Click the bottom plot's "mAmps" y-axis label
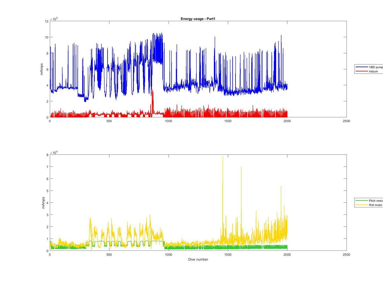 [43, 203]
